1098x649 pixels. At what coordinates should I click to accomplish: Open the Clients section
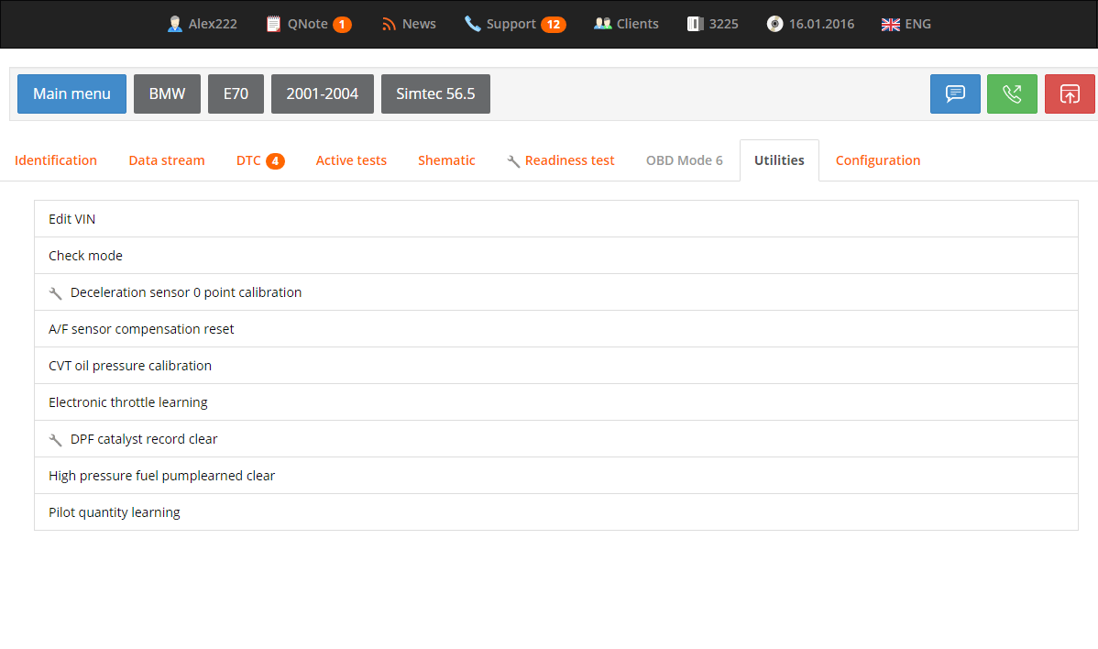(626, 24)
